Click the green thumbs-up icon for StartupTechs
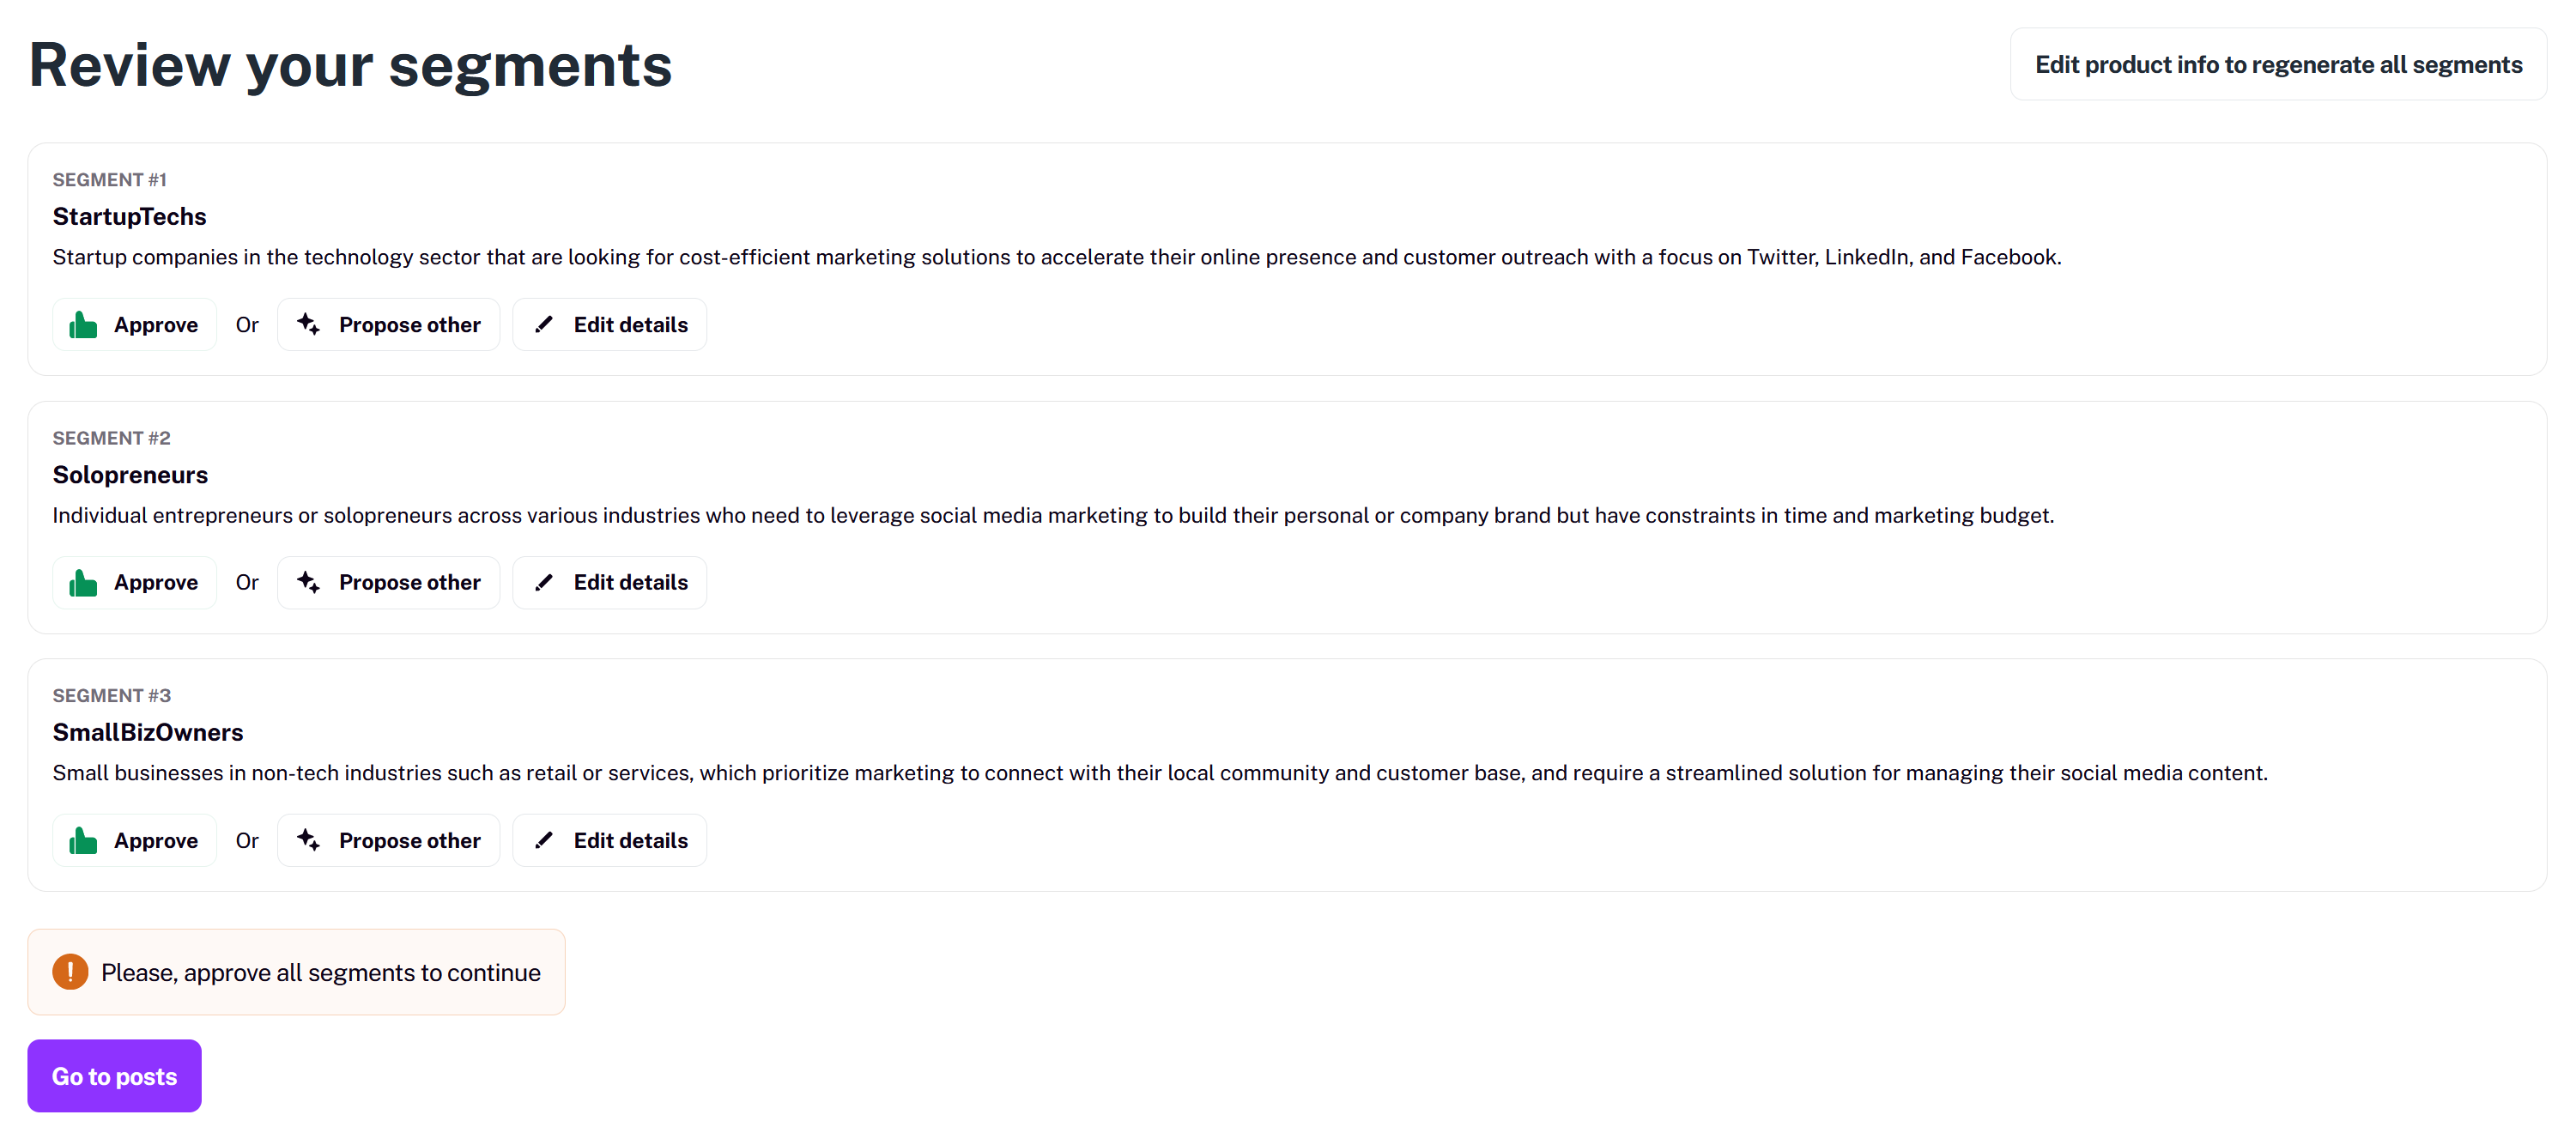The height and width of the screenshot is (1139, 2576). tap(83, 325)
